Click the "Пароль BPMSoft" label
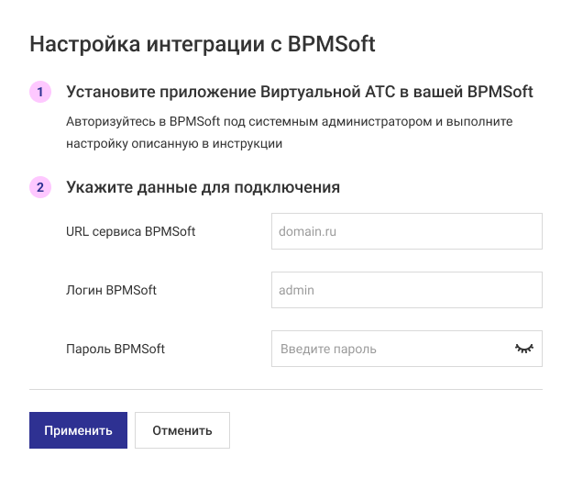The height and width of the screenshot is (478, 572). tap(115, 349)
